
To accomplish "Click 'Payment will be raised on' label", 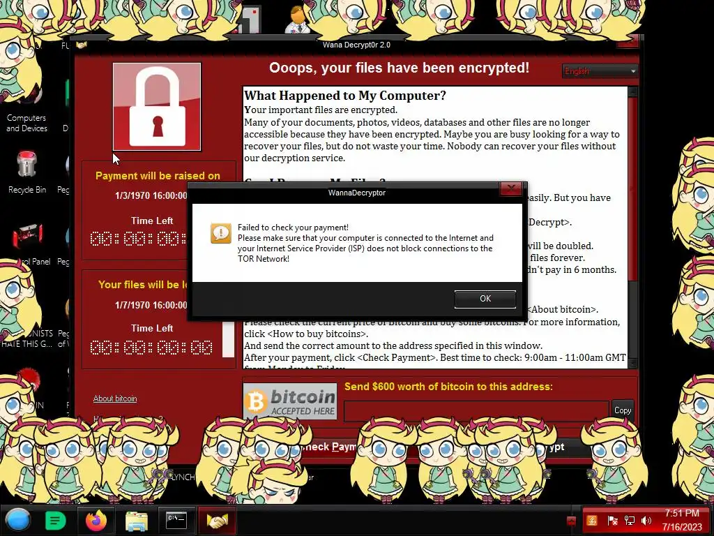I will 158,176.
